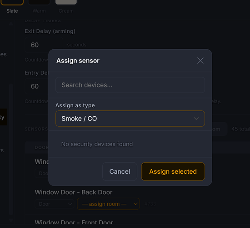Image resolution: width=250 pixels, height=228 pixels.
Task: Open the Assign as type dropdown
Action: coord(130,119)
